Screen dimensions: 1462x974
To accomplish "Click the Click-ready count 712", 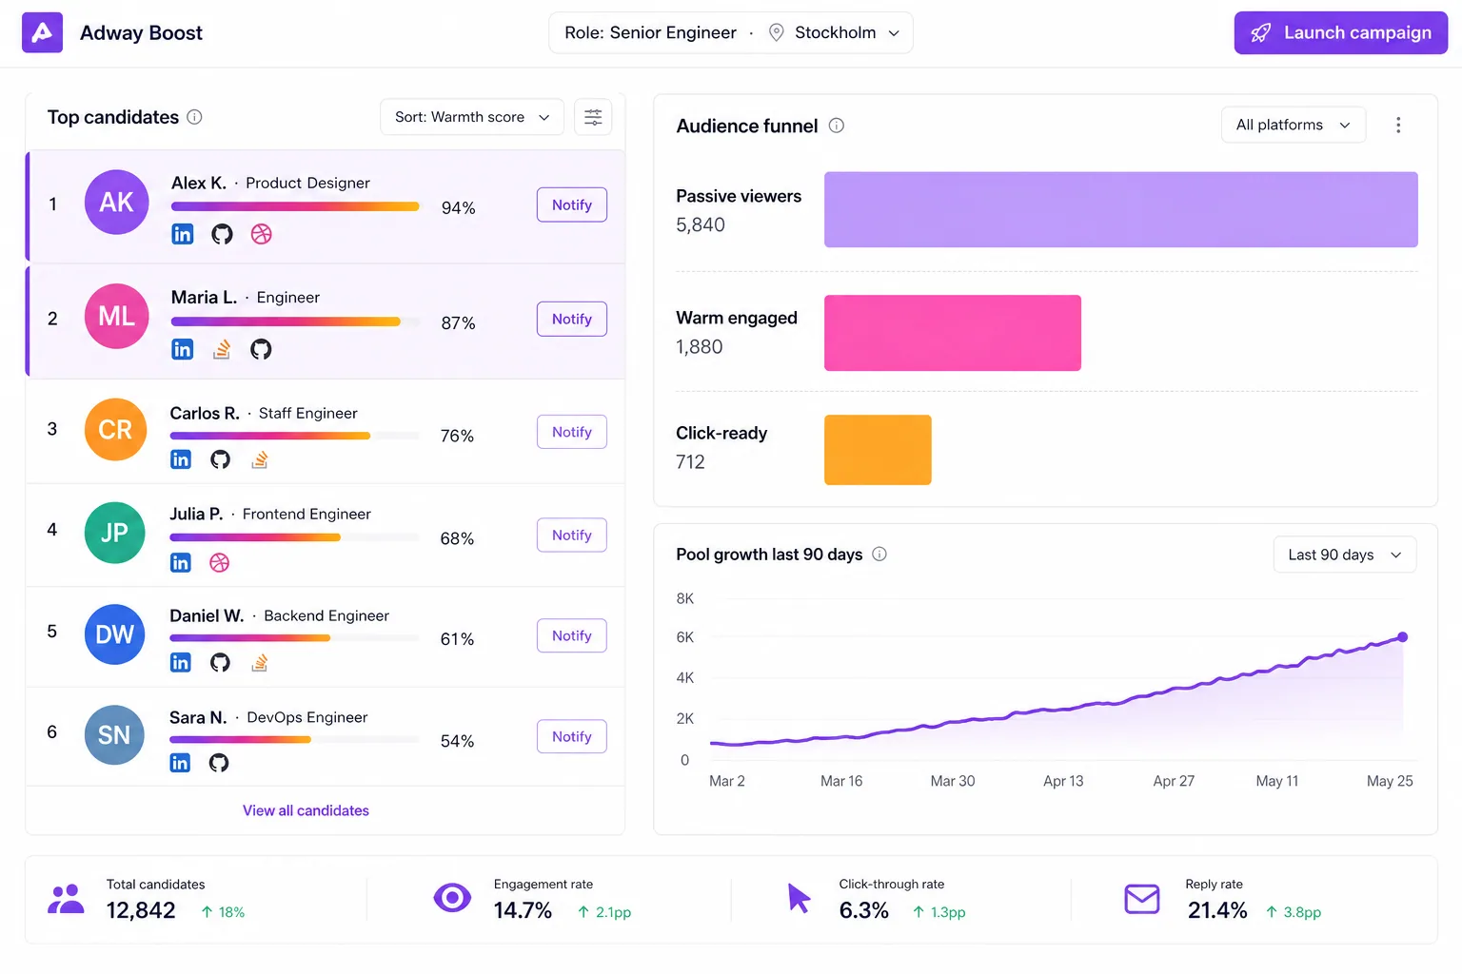I will click(x=690, y=462).
